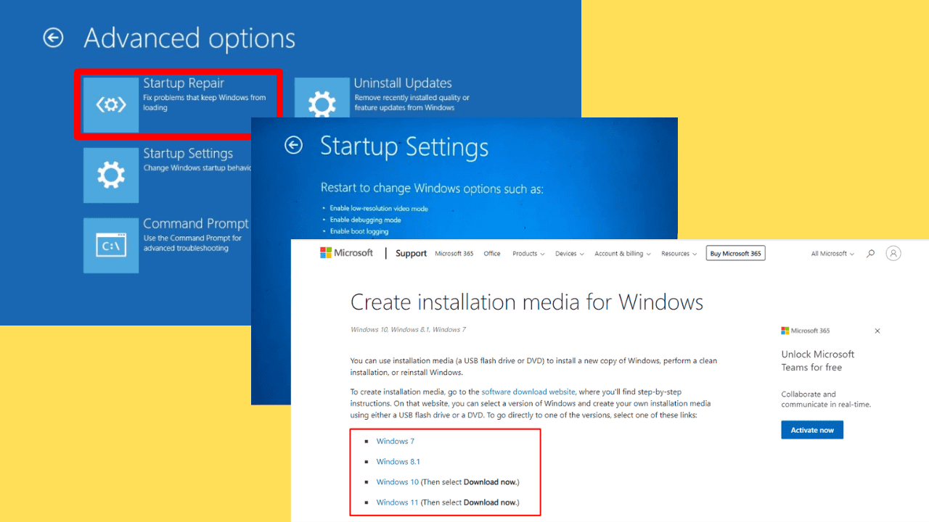The height and width of the screenshot is (522, 929).
Task: Expand the Devices dropdown menu
Action: click(x=569, y=254)
